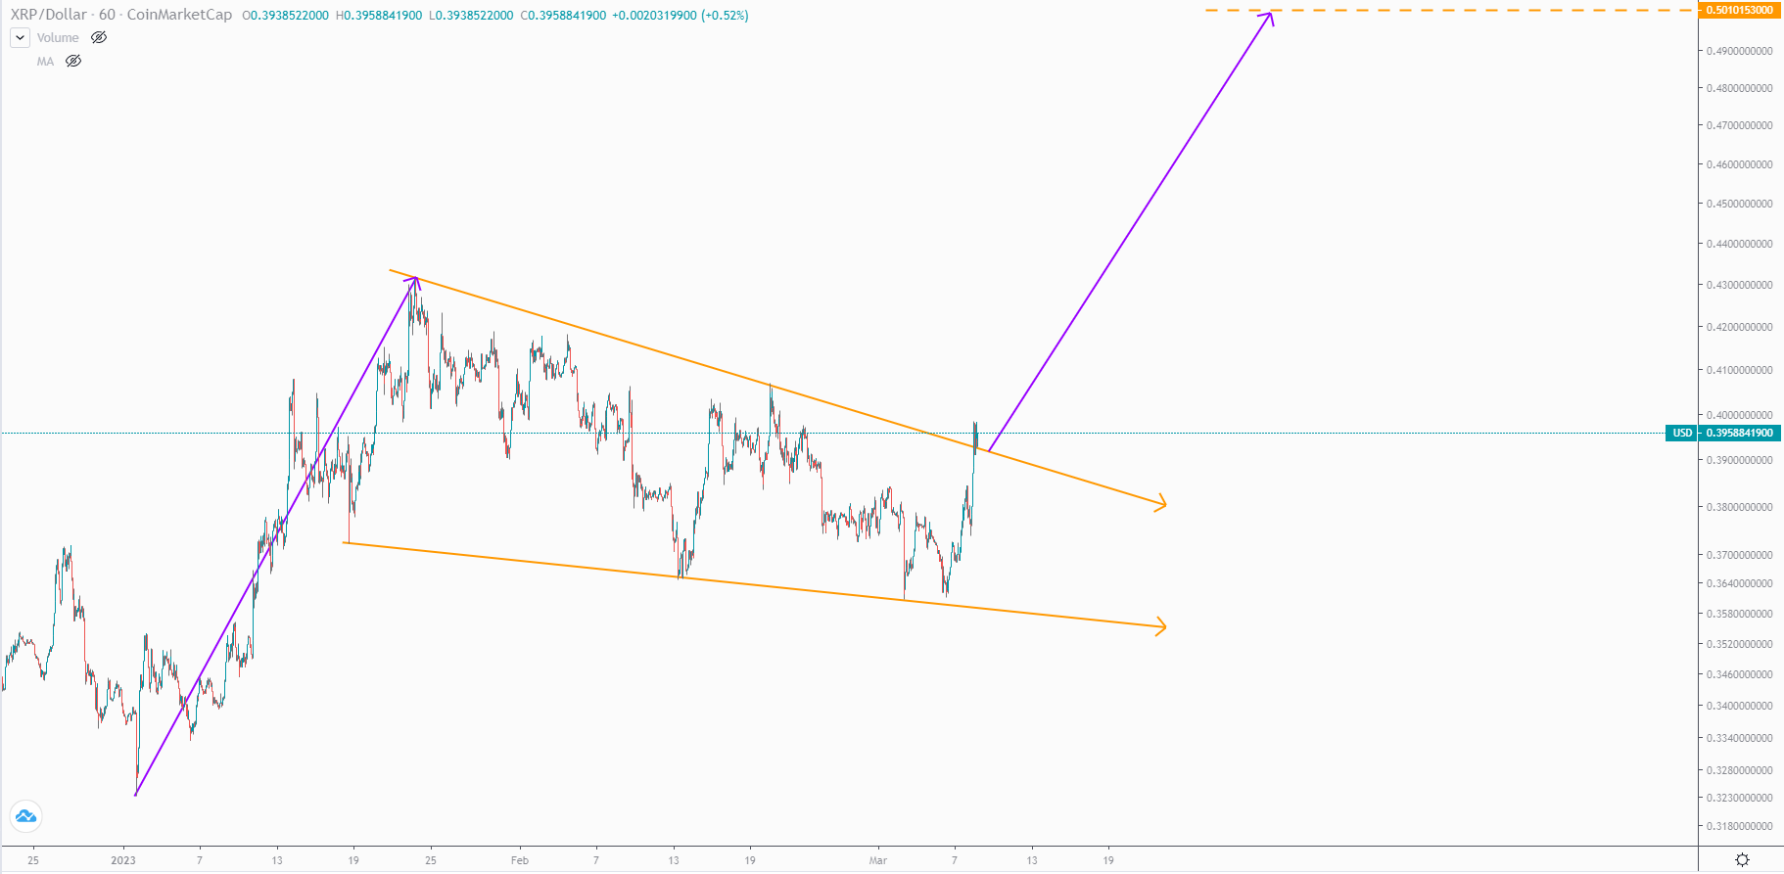Click the upper orange trendline arrowhead
This screenshot has width=1784, height=874.
1161,504
